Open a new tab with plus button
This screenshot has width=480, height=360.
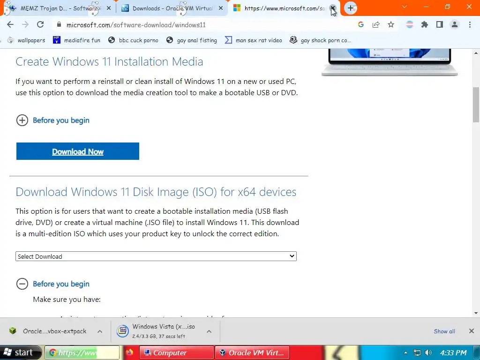click(x=351, y=8)
